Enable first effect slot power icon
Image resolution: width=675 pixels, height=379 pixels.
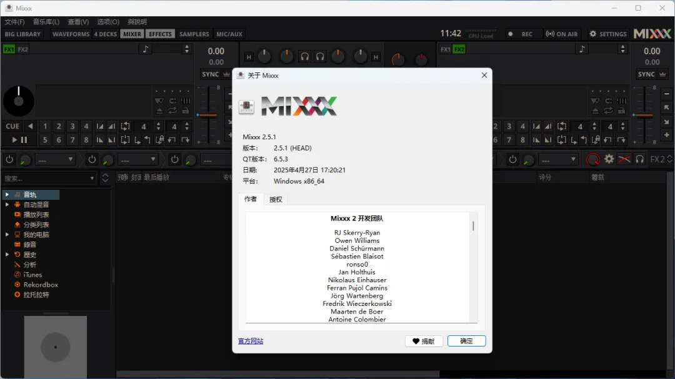(x=9, y=160)
